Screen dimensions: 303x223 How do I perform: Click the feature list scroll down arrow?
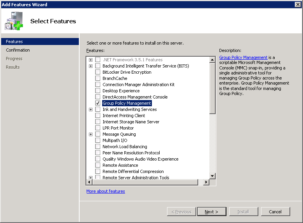(212, 176)
